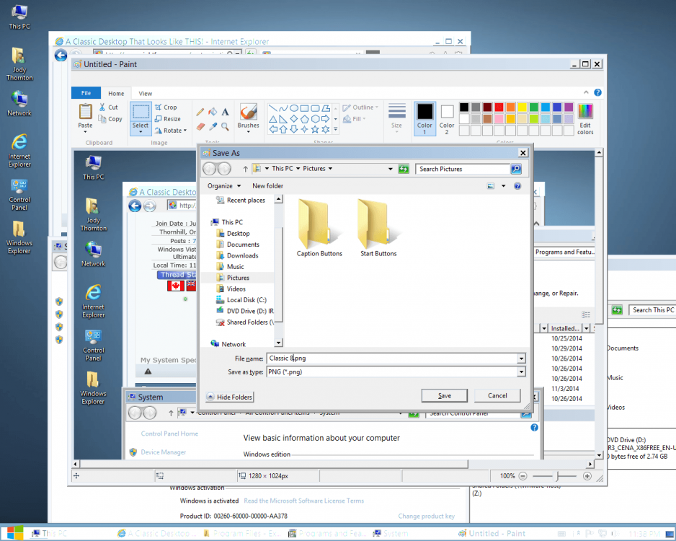Click Paint's blue Help icon
The height and width of the screenshot is (541, 676).
[597, 92]
